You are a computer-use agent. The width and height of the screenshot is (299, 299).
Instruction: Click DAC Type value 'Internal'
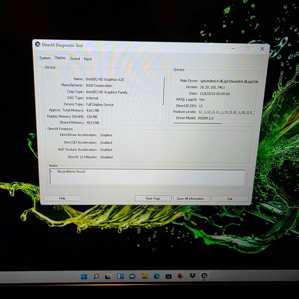coord(92,98)
